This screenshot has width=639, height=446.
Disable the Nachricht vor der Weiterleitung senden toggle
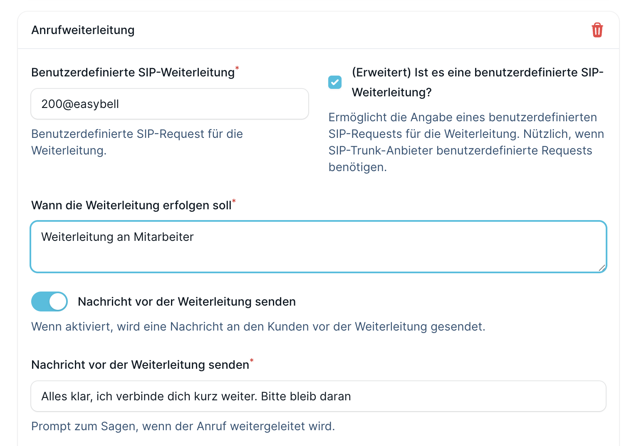[x=49, y=301]
